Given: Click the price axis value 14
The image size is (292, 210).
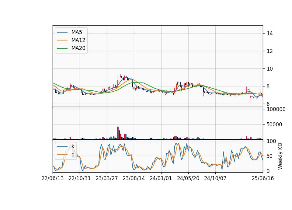Looking at the screenshot, I should tap(270, 33).
